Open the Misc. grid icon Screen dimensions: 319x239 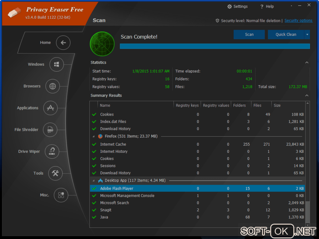(61, 195)
